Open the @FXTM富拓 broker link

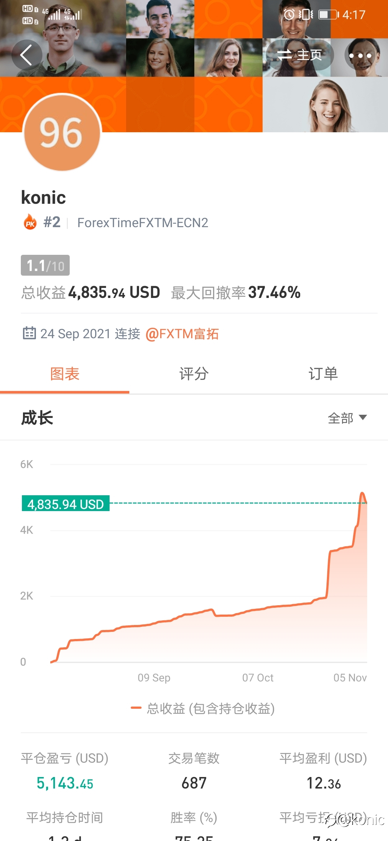pos(182,334)
